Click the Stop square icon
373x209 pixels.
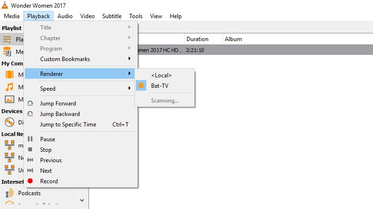30,149
